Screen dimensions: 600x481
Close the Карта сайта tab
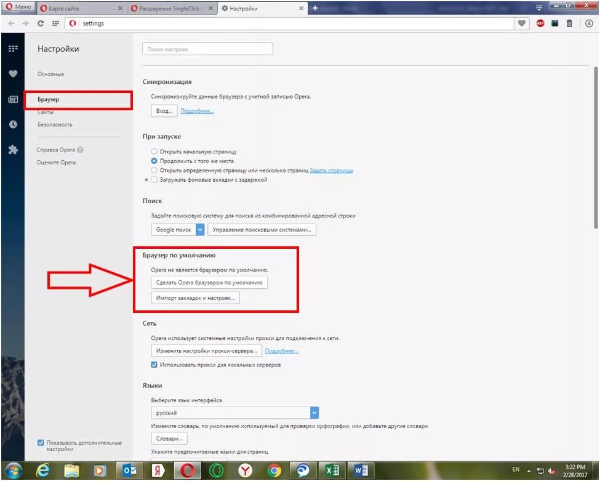pos(120,8)
